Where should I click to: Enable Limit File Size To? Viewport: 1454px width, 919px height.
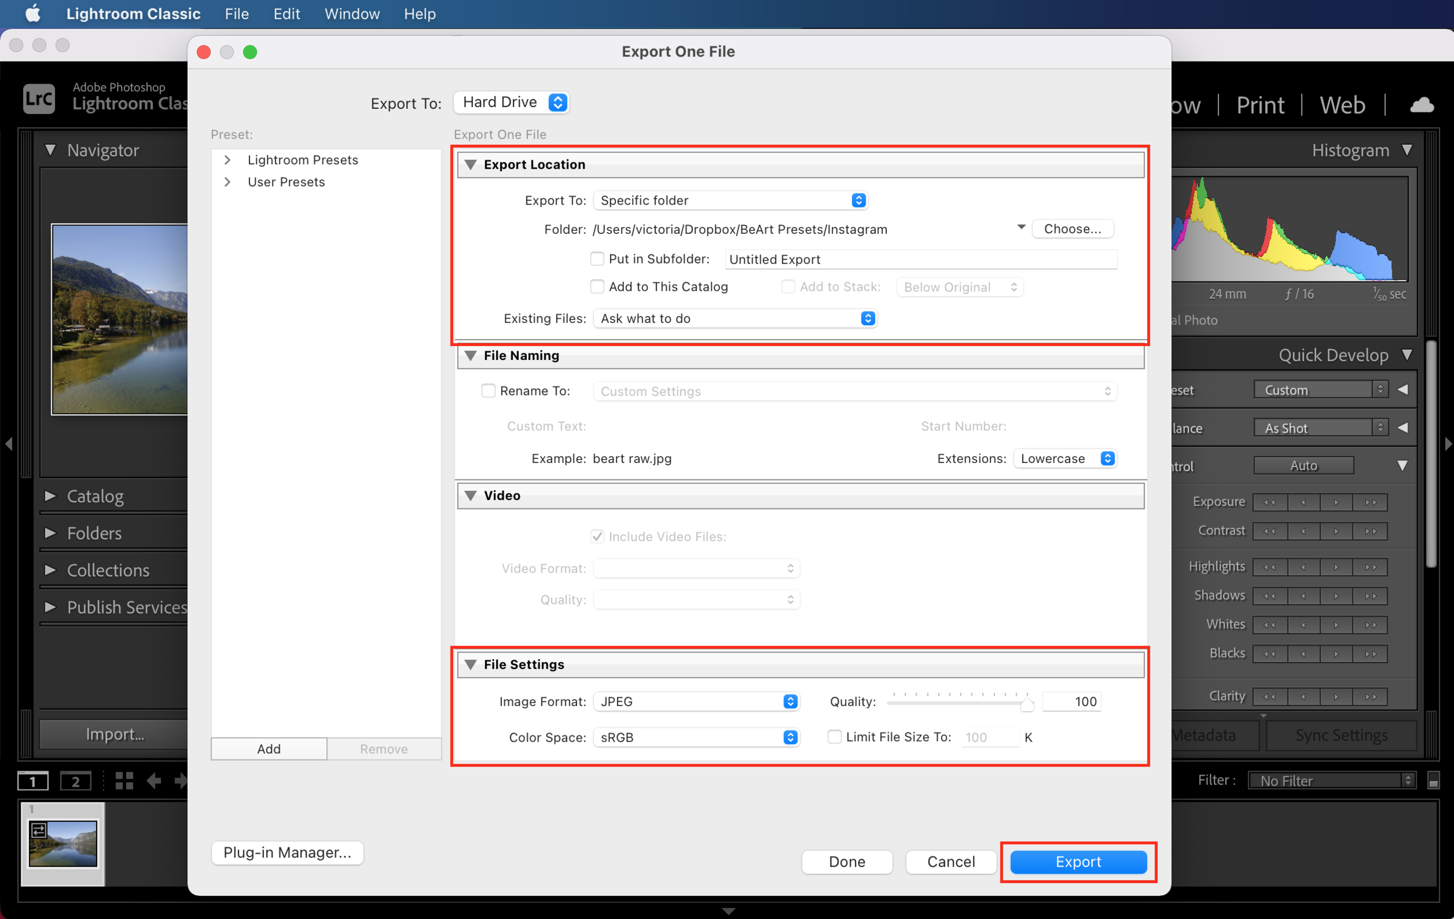(834, 736)
